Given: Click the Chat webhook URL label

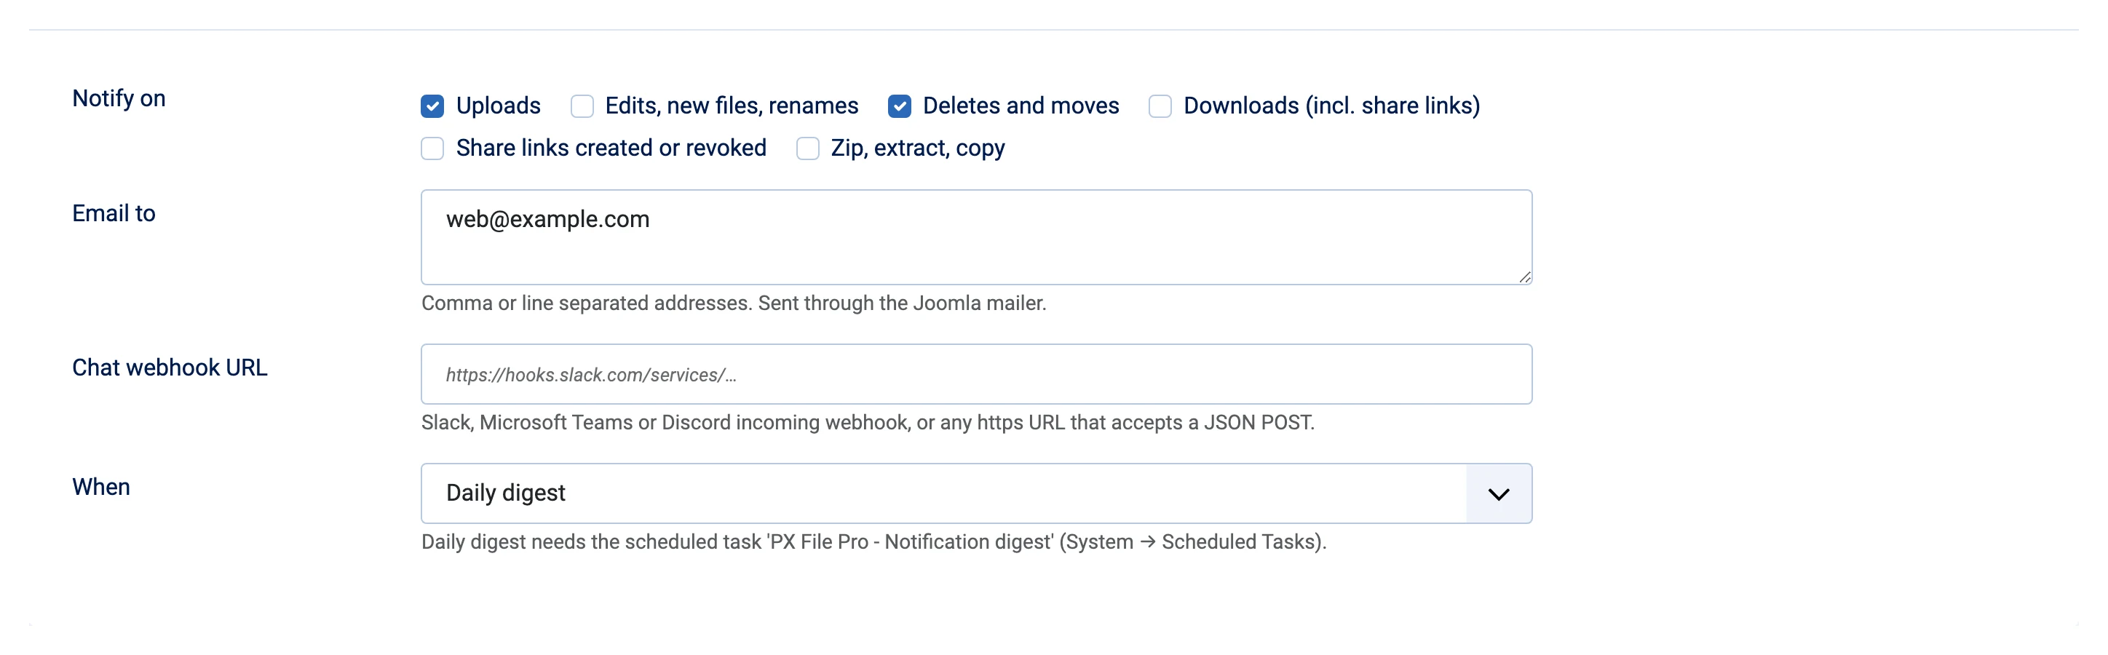Looking at the screenshot, I should pos(170,368).
